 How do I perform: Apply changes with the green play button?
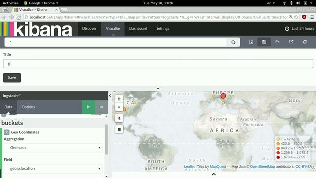coord(88,107)
